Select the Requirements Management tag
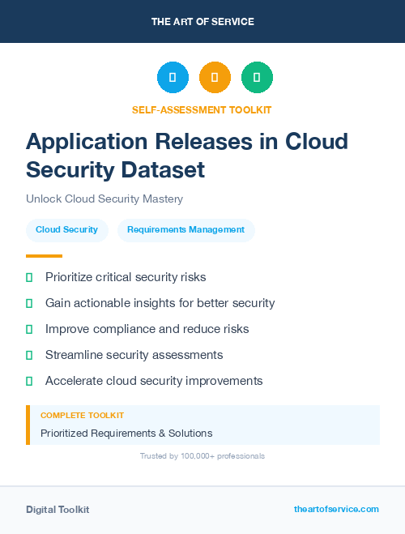 [x=186, y=230]
